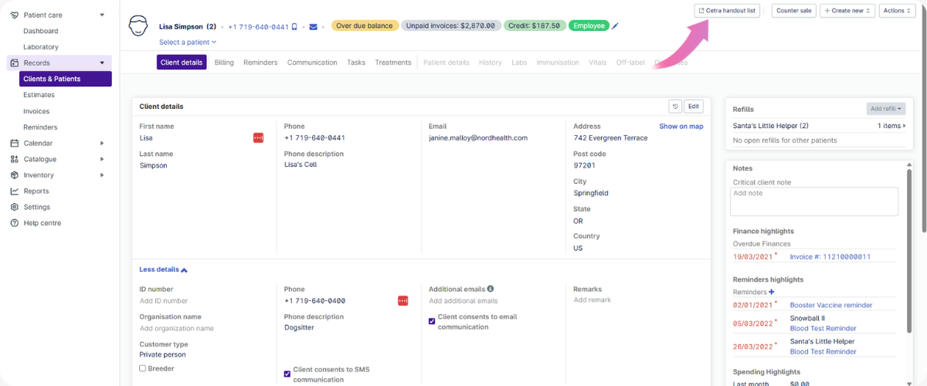Click the Calendar sidebar icon
This screenshot has width=927, height=386.
pyautogui.click(x=15, y=143)
